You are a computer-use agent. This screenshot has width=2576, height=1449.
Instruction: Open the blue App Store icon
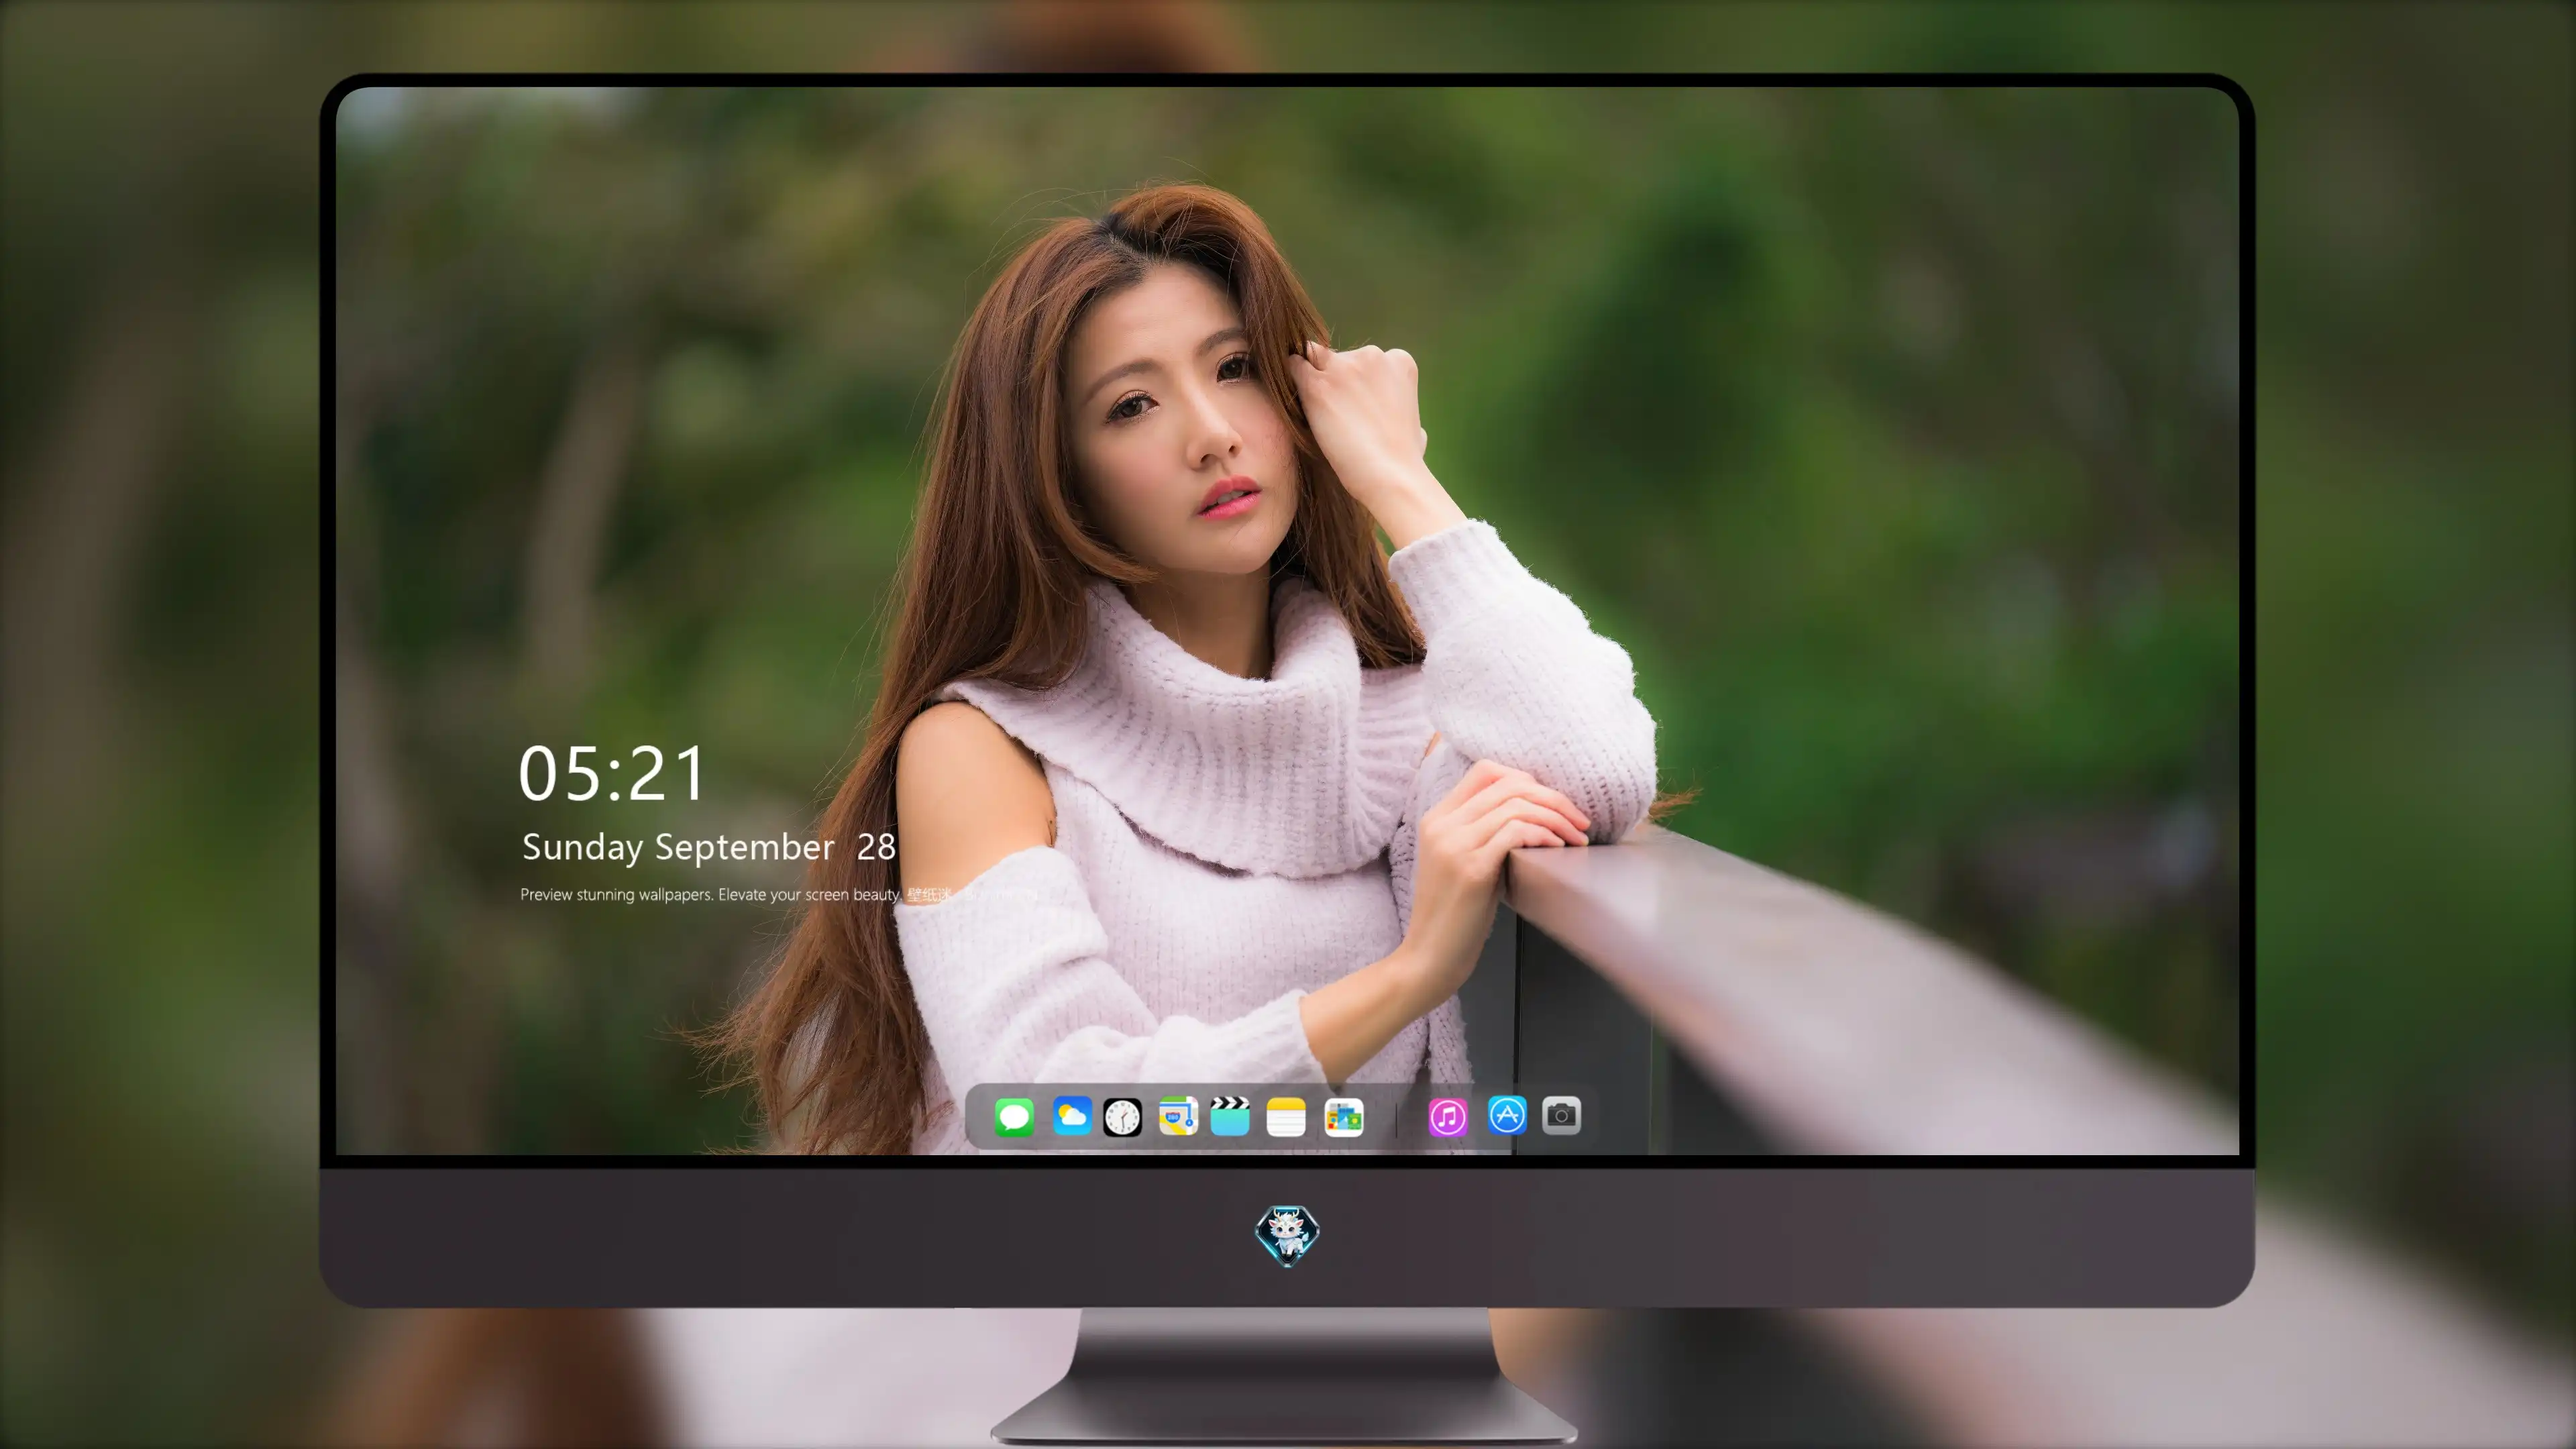(x=1507, y=1115)
